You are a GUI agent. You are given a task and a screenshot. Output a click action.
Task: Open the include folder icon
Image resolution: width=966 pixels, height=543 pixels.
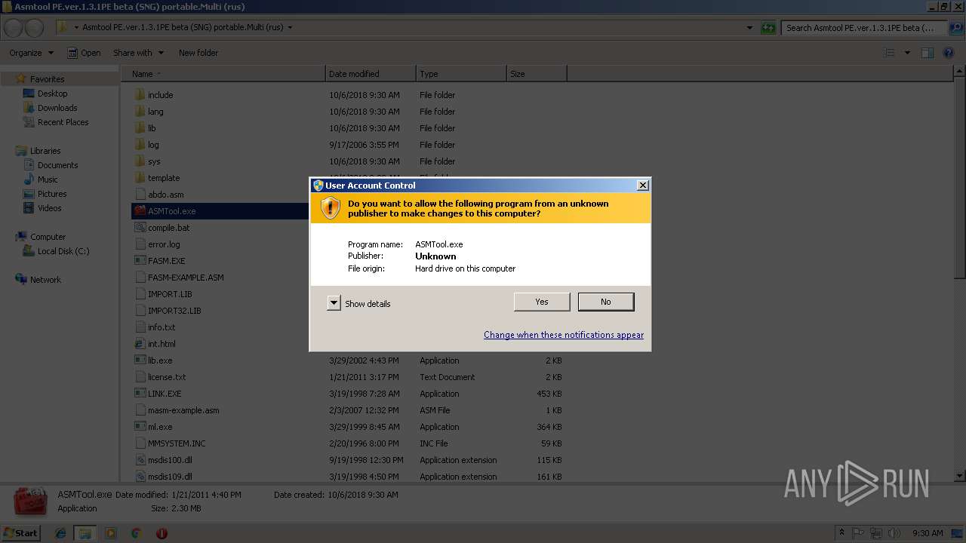click(x=140, y=95)
